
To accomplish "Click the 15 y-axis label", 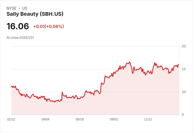I will pyautogui.click(x=184, y=69).
